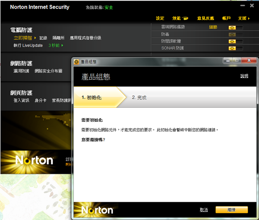The height and width of the screenshot is (220, 259).
Task: Click the 系統狀態: 安全 status text
Action: point(99,7)
